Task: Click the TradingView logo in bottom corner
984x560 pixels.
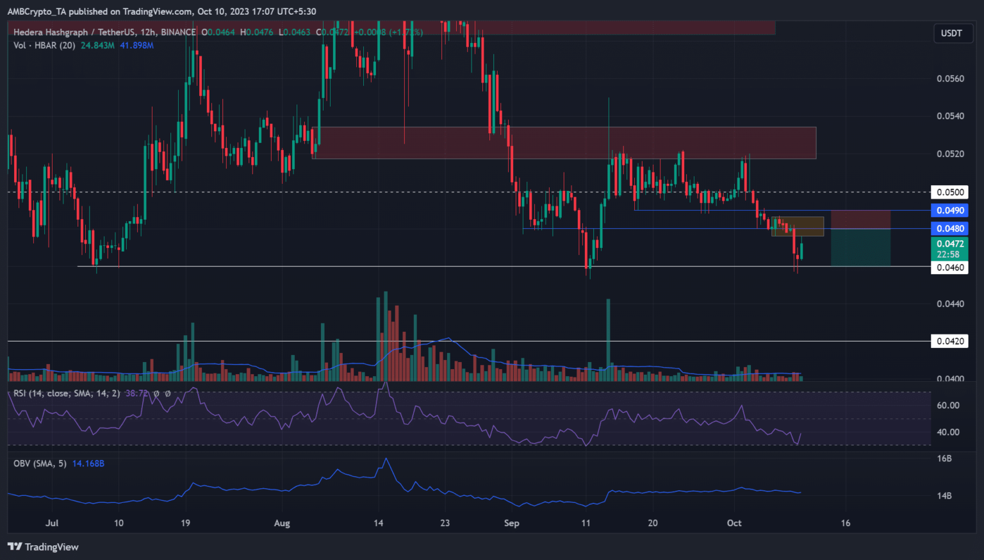Action: click(43, 547)
